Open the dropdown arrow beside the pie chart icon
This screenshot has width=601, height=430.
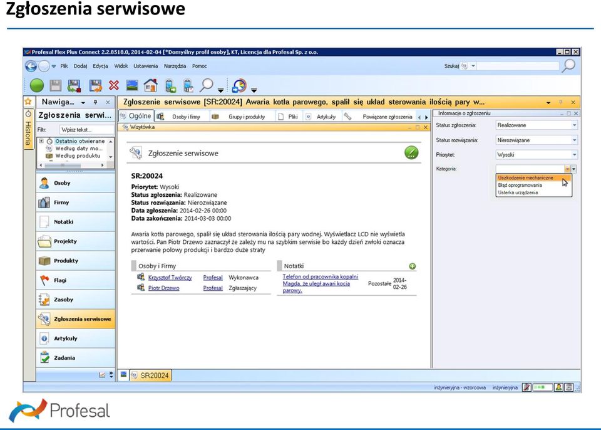pos(254,90)
